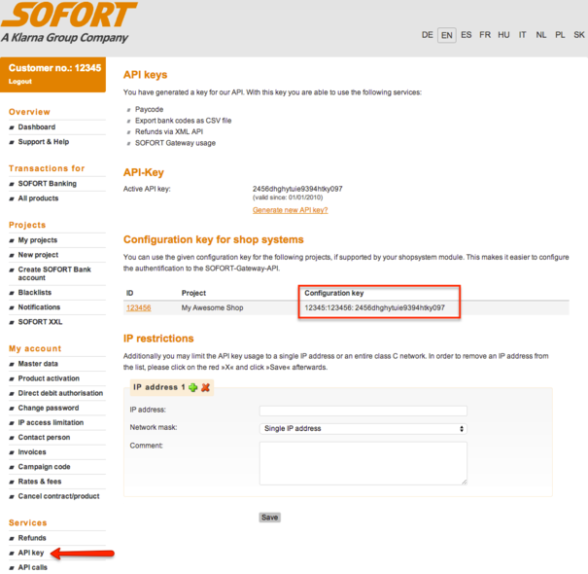Open Change password
This screenshot has height=574, width=588.
[49, 408]
